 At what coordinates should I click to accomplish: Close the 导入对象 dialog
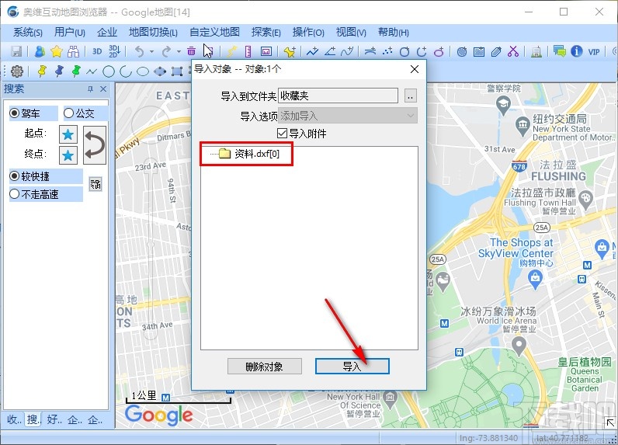tap(415, 69)
